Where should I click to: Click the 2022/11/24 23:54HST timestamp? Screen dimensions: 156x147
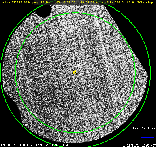(x=139, y=145)
